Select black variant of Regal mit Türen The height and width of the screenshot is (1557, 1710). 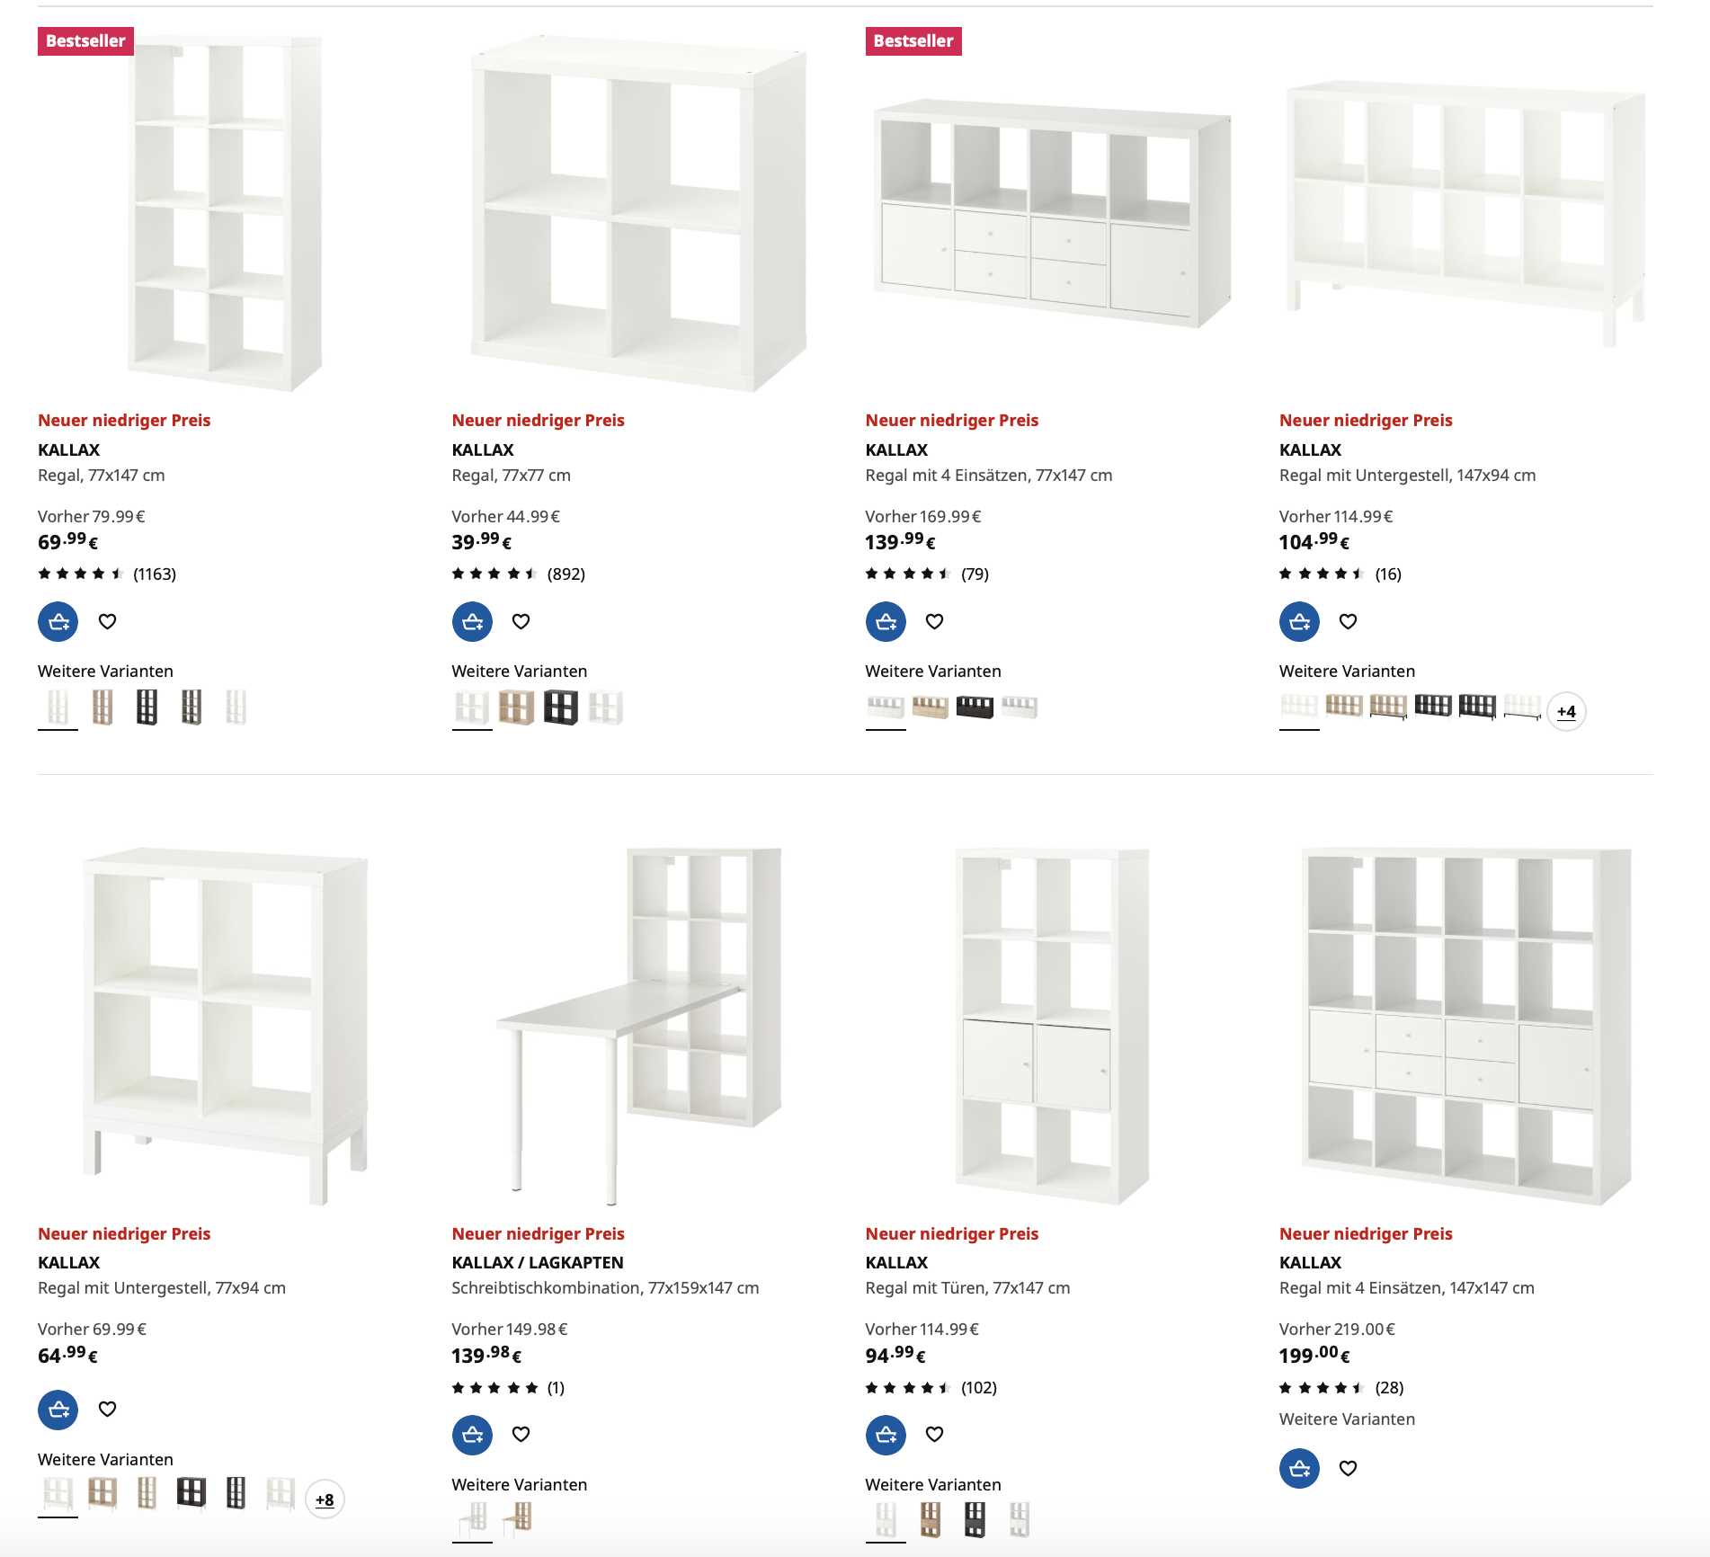click(x=975, y=1520)
